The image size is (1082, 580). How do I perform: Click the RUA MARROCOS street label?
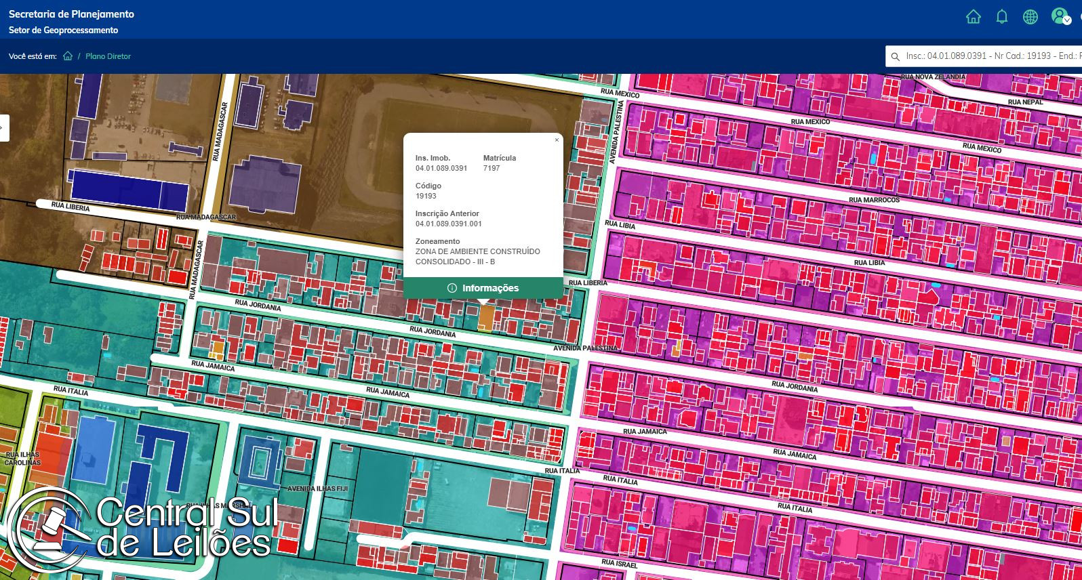[x=875, y=200]
